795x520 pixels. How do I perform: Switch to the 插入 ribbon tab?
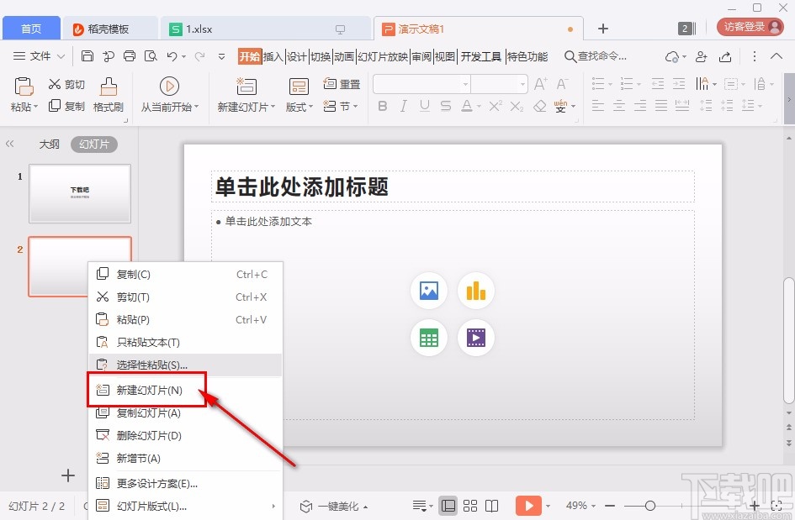click(x=273, y=56)
